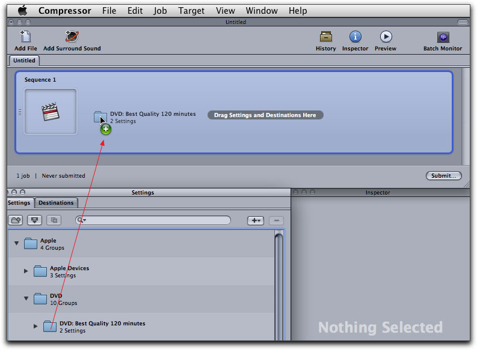477x350 pixels.
Task: Open the History drawer icon
Action: (325, 37)
